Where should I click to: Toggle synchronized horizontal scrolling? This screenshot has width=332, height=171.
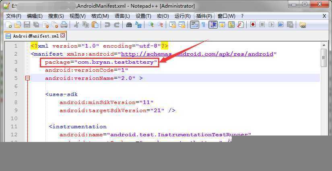182,25
